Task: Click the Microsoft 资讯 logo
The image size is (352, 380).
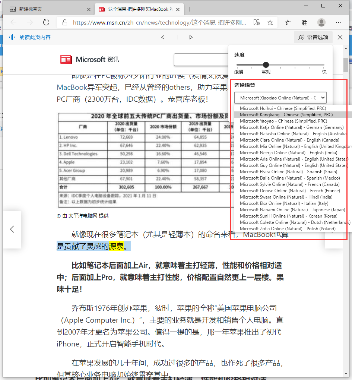Action: pos(89,59)
